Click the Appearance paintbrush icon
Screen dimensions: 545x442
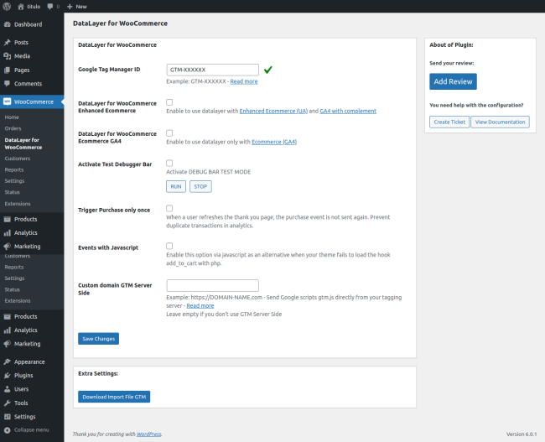point(8,361)
